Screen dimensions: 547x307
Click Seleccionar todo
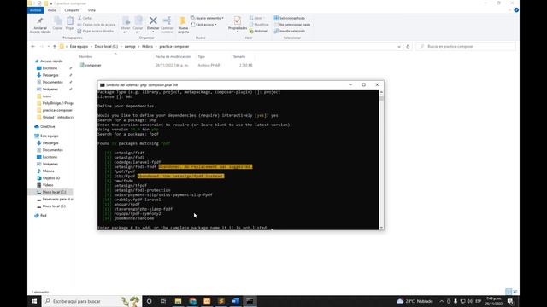coord(290,18)
